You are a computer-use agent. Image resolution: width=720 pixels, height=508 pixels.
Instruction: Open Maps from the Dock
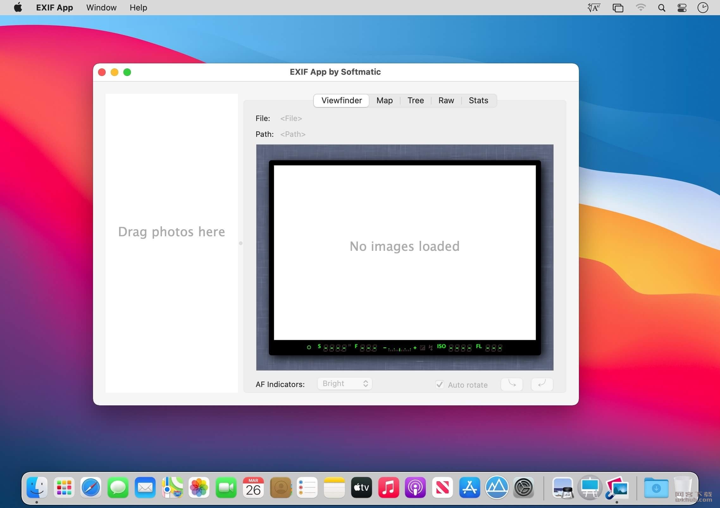(x=172, y=487)
